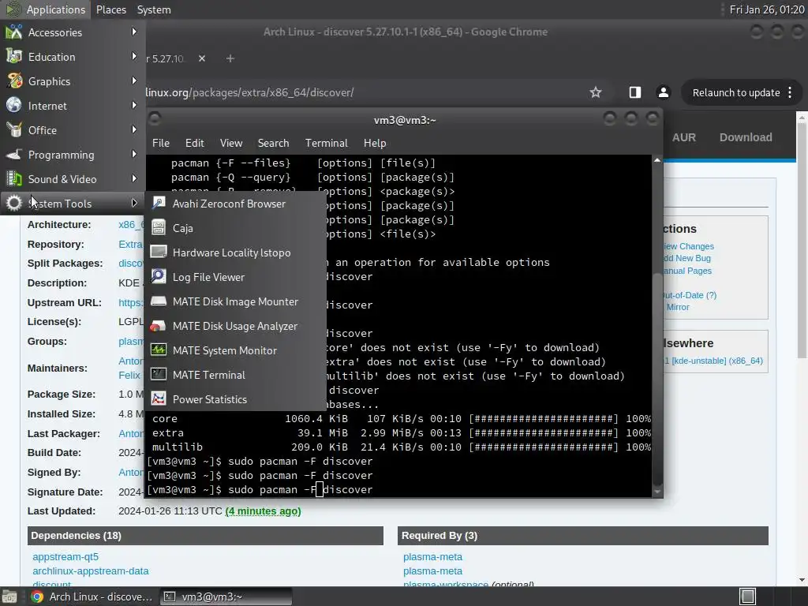Open the System menu
The height and width of the screenshot is (606, 808).
click(154, 9)
